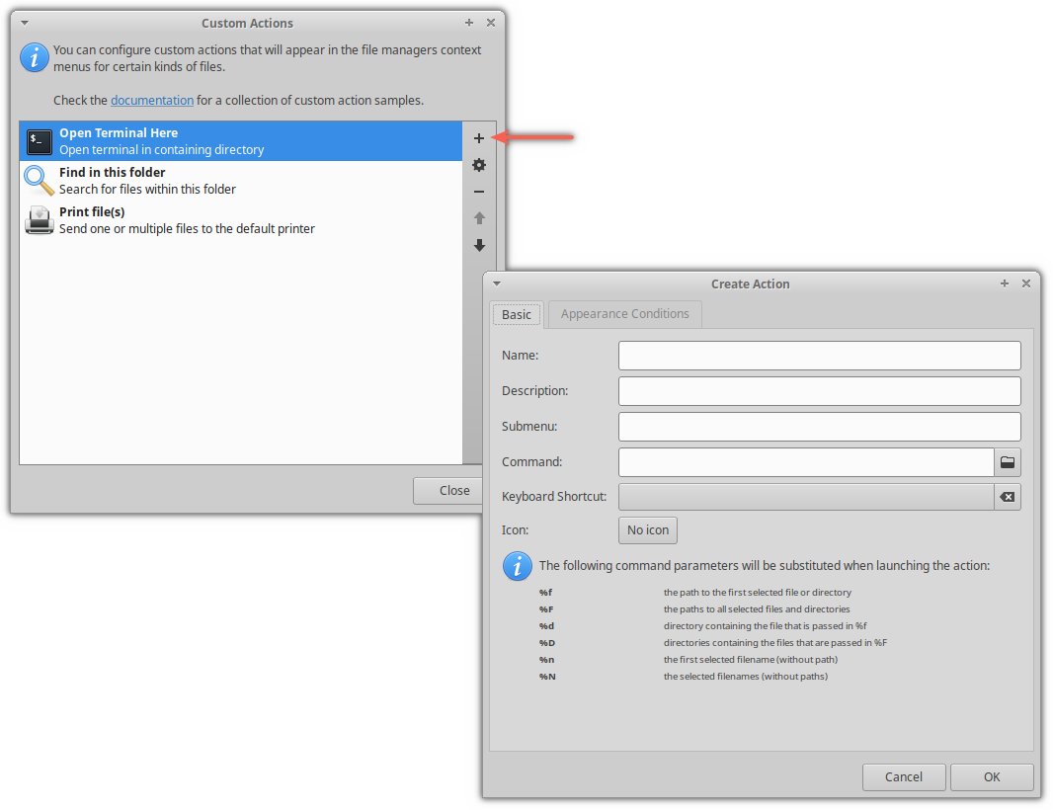This screenshot has height=810, width=1053.
Task: Open the Create Action window menu triangle
Action: tap(496, 283)
